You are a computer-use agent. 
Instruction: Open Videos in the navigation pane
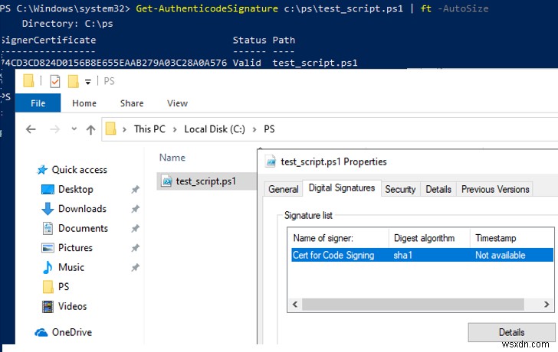coord(72,306)
